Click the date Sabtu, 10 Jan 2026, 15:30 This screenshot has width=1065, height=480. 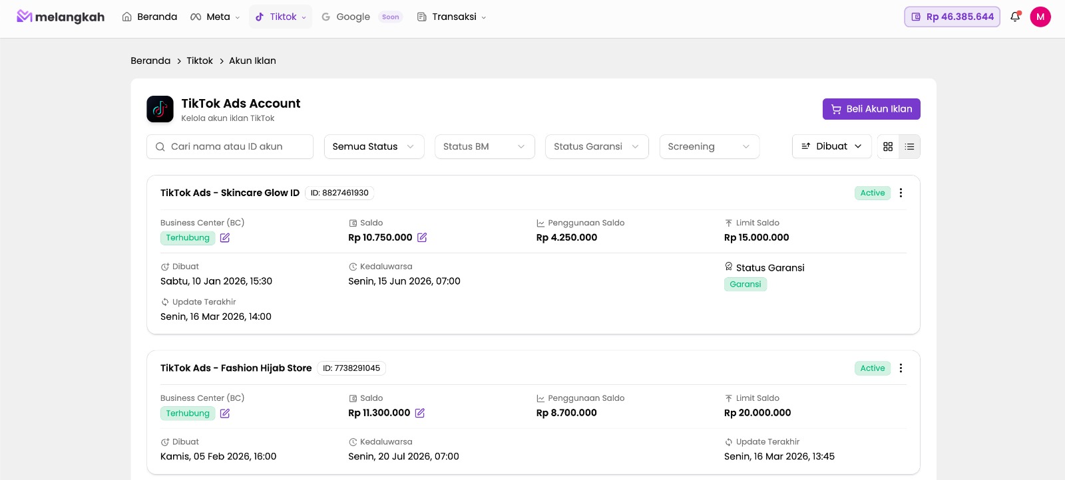216,281
